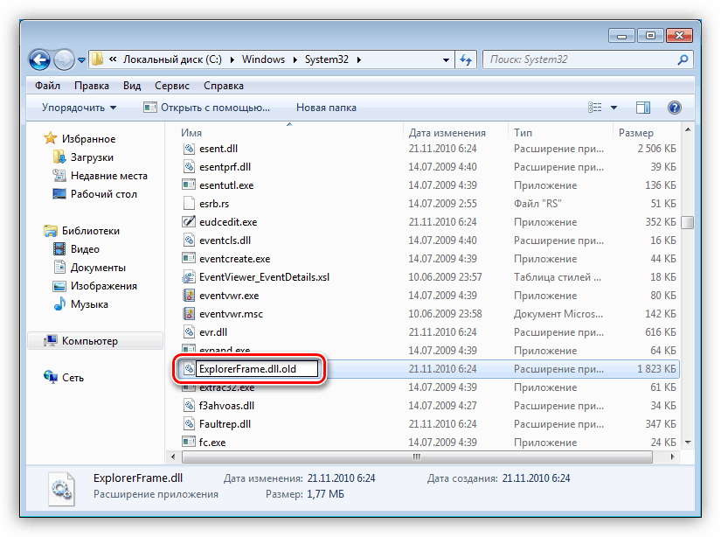Click Открыть с помощью button
721x537 pixels.
click(x=206, y=108)
